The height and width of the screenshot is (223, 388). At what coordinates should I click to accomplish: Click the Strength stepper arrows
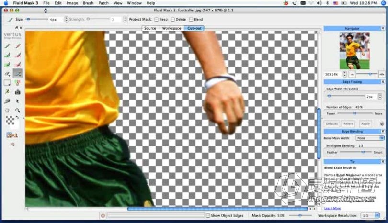tap(125, 19)
